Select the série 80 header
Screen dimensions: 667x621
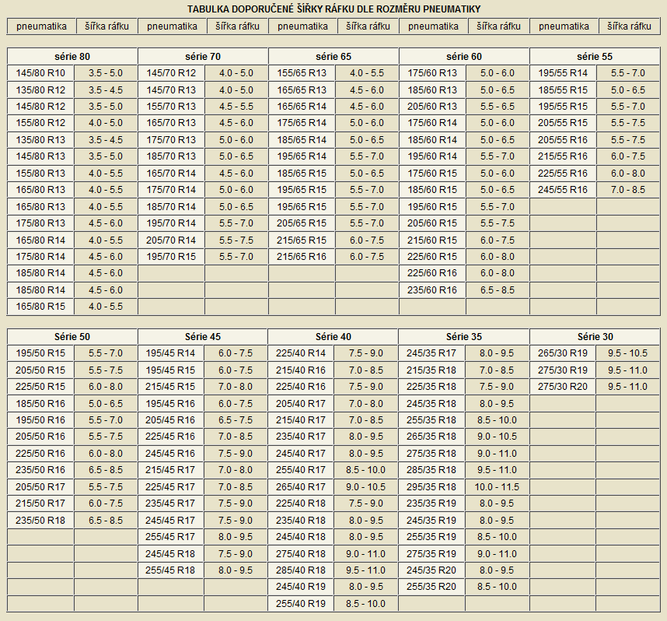pyautogui.click(x=72, y=56)
